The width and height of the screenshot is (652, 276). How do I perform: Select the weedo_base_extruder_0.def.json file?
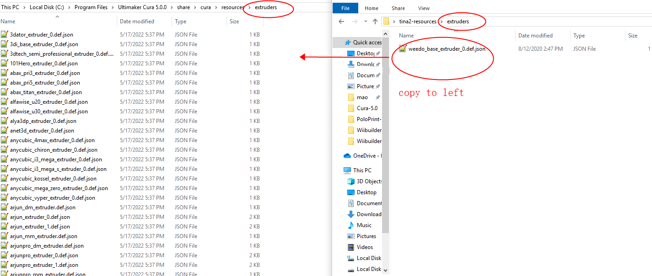tap(447, 49)
